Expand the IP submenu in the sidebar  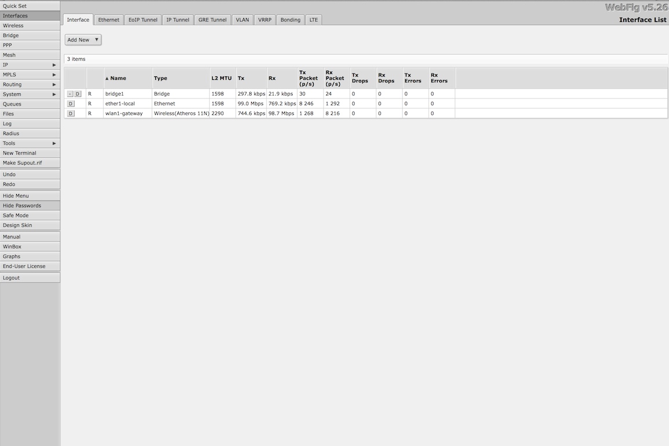(x=30, y=65)
